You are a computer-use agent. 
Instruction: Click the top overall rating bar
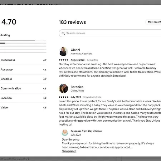click(x=23, y=40)
